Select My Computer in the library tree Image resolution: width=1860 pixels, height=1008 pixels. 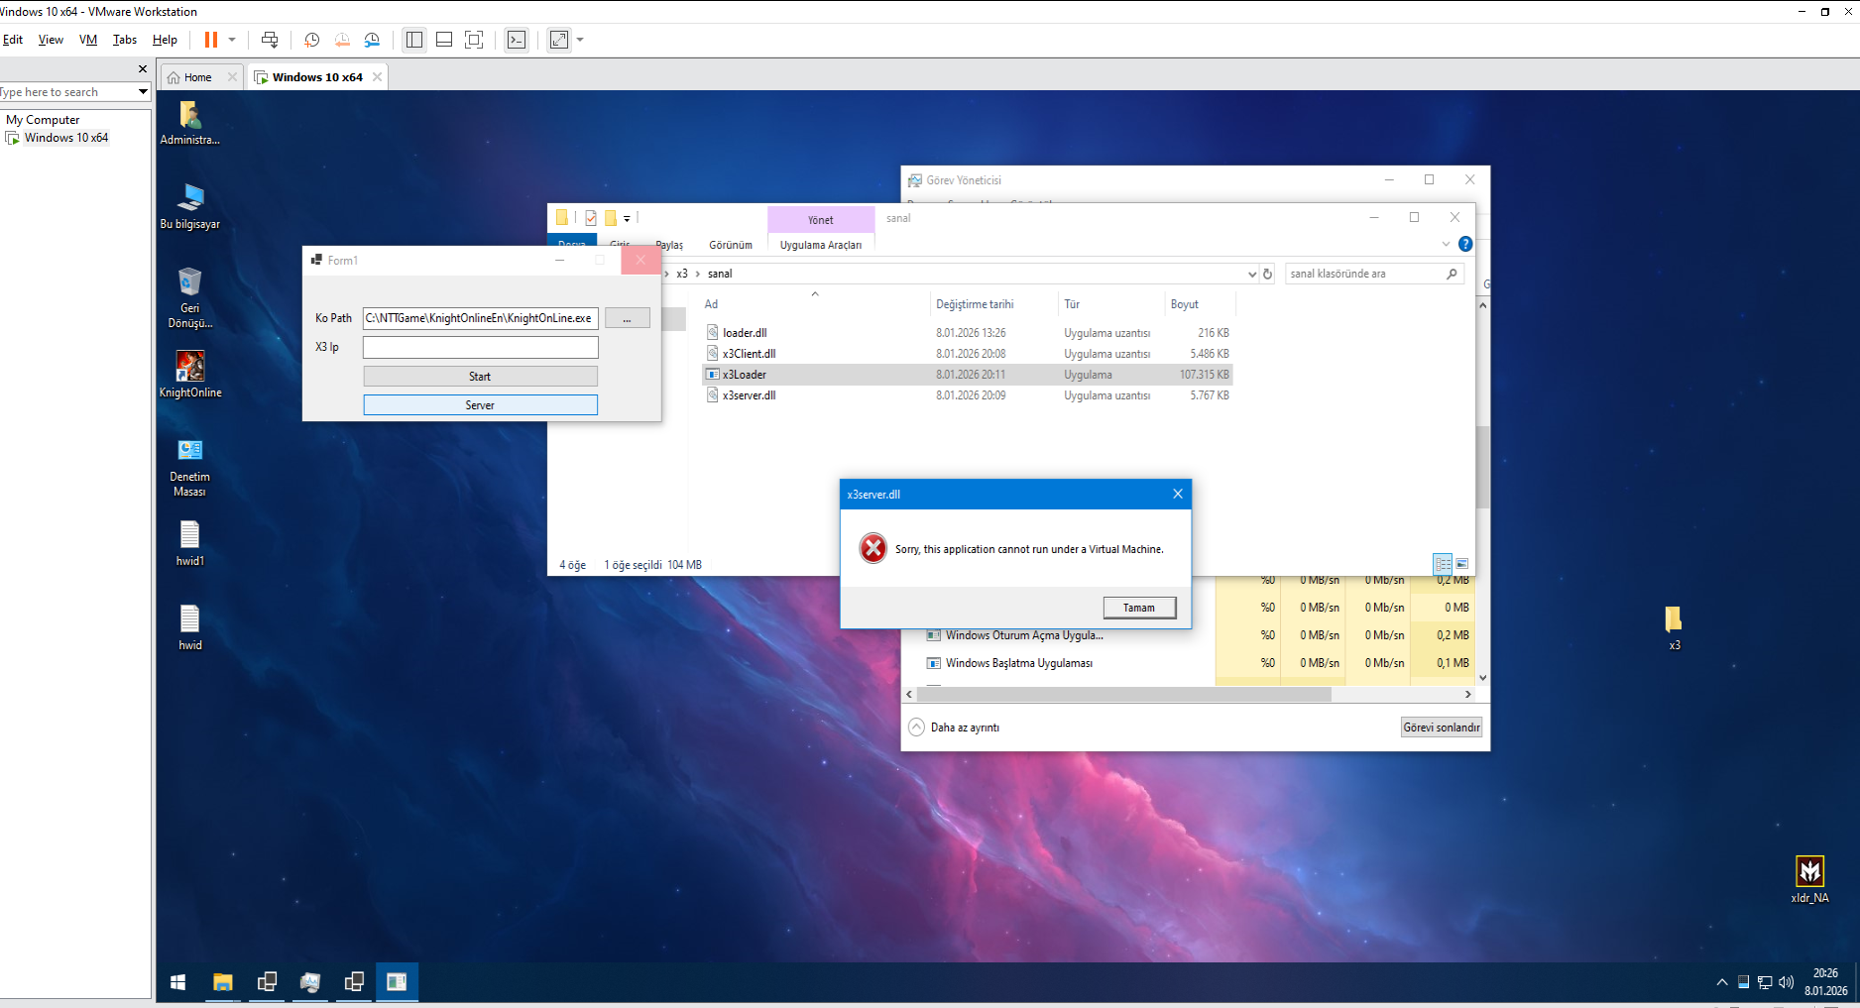[43, 120]
